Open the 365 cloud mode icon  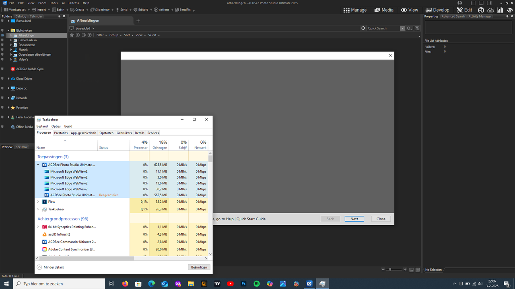490,10
